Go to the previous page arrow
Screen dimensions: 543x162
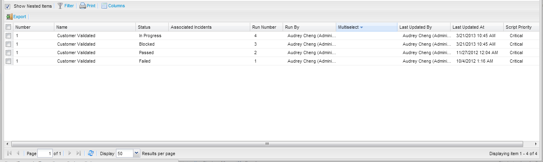click(x=18, y=153)
